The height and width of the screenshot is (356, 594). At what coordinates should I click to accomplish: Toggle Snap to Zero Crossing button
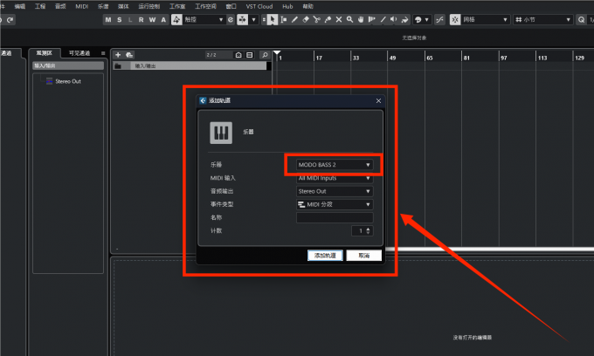439,20
